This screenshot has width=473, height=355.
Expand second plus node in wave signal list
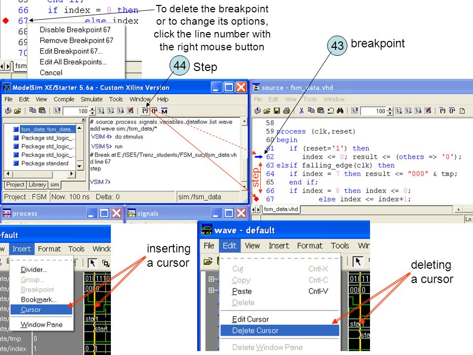point(211,290)
